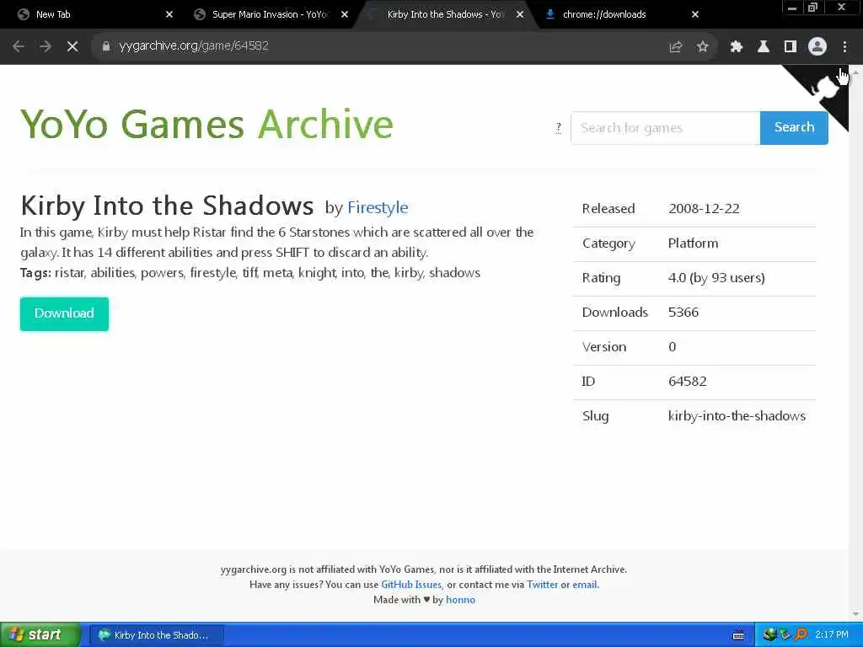Click the page scrollbar down arrow
This screenshot has width=863, height=647.
tap(855, 614)
